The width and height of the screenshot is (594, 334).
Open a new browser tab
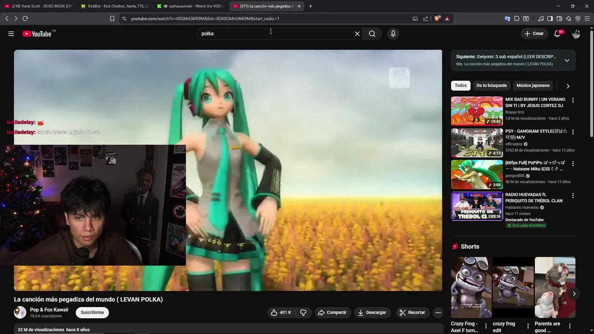310,6
